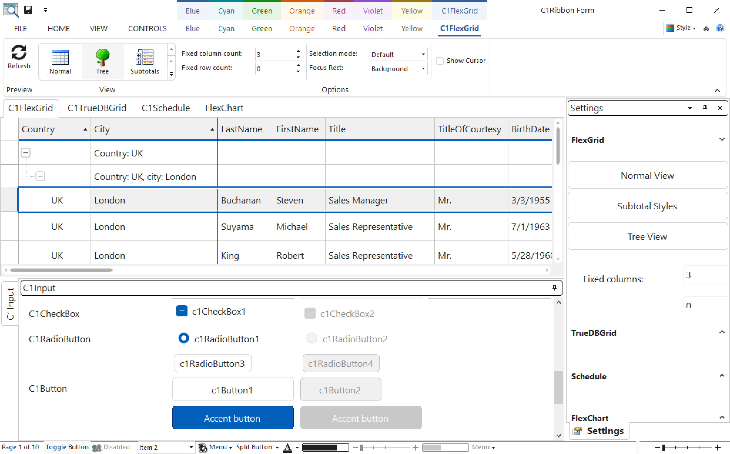Open the view gallery expand arrow
The width and height of the screenshot is (730, 454).
click(x=171, y=74)
